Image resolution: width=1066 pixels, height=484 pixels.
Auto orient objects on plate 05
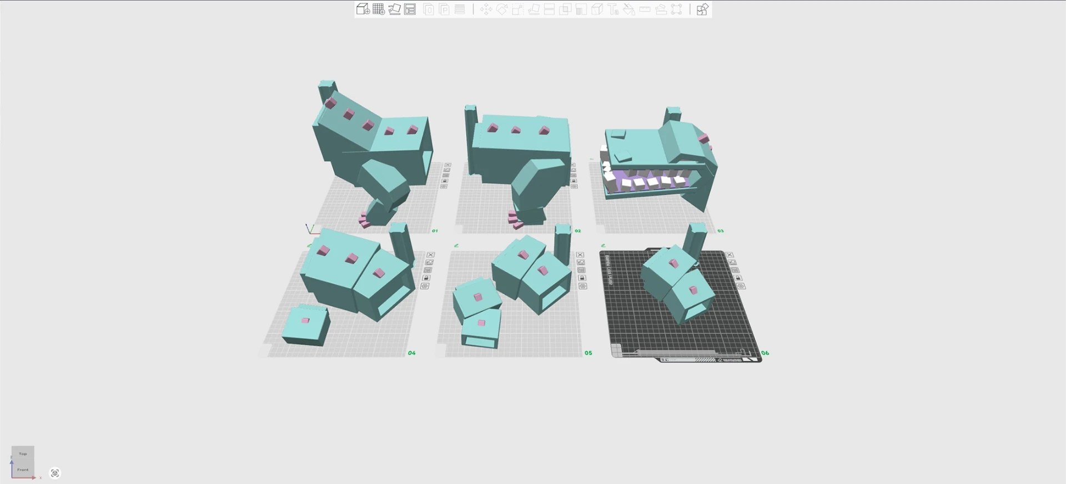581,263
